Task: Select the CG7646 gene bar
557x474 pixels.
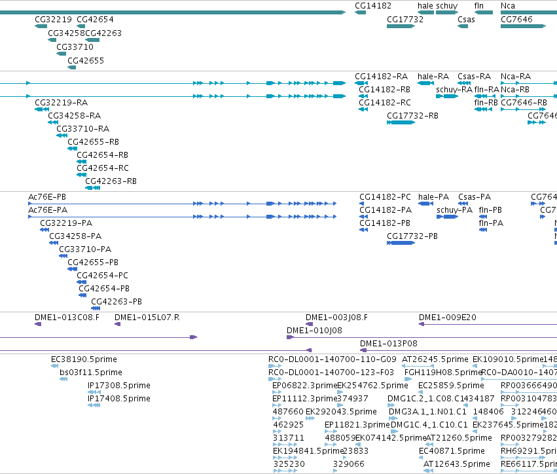Action: (523, 26)
